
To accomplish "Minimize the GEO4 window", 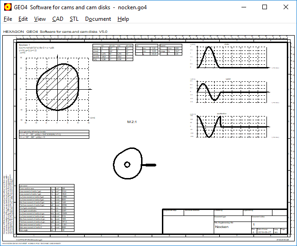I will (243, 7).
